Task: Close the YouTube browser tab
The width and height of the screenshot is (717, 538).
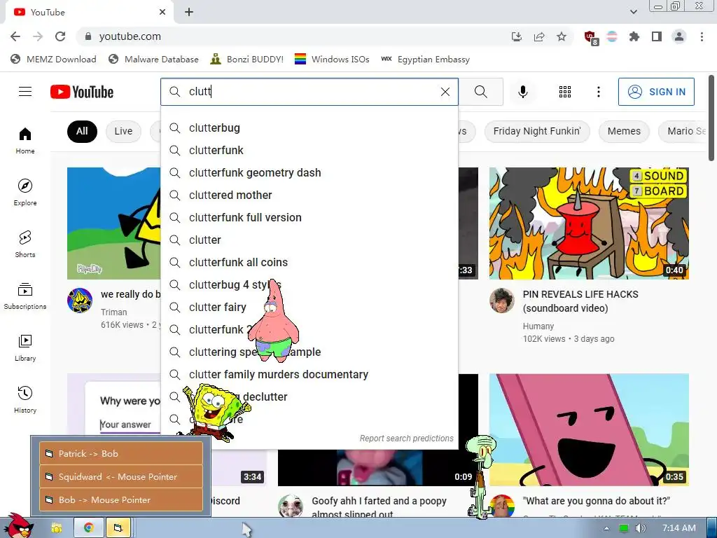Action: click(x=162, y=13)
